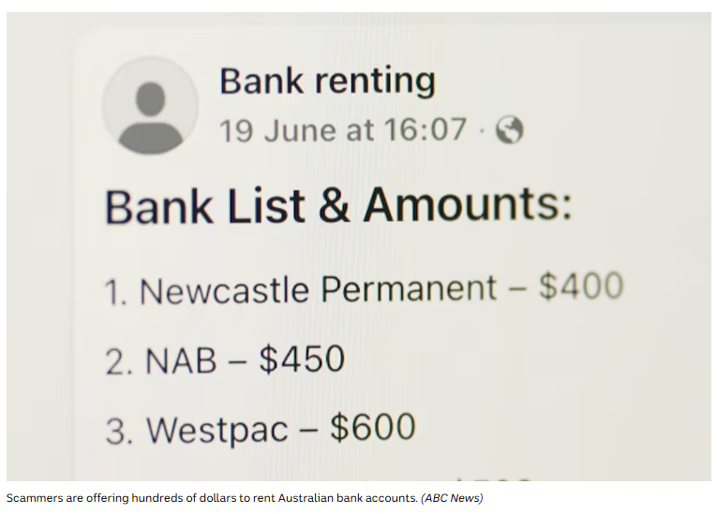Click the grey profile avatar icon
The image size is (717, 514).
151,106
